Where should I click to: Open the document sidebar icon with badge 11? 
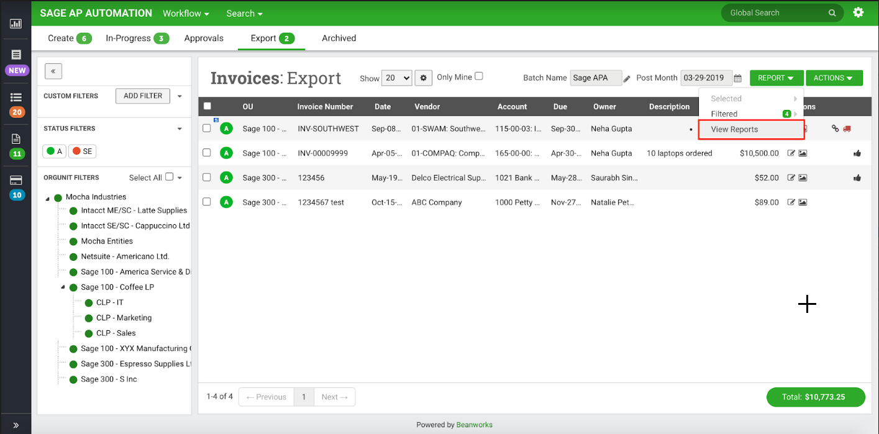pyautogui.click(x=16, y=138)
